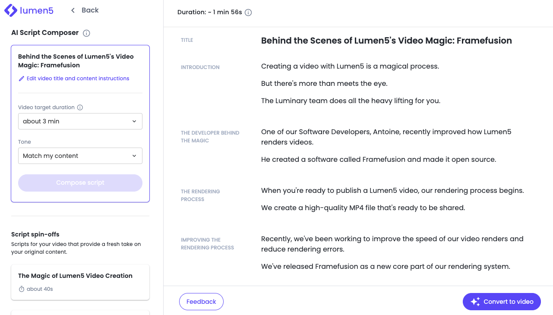Click the line 'But there's more than meets the eye.'
This screenshot has width=553, height=315.
tap(324, 84)
